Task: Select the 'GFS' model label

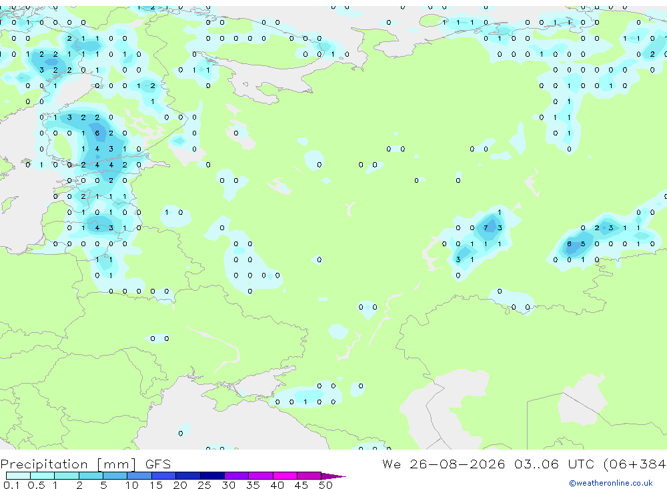Action: pos(158,464)
